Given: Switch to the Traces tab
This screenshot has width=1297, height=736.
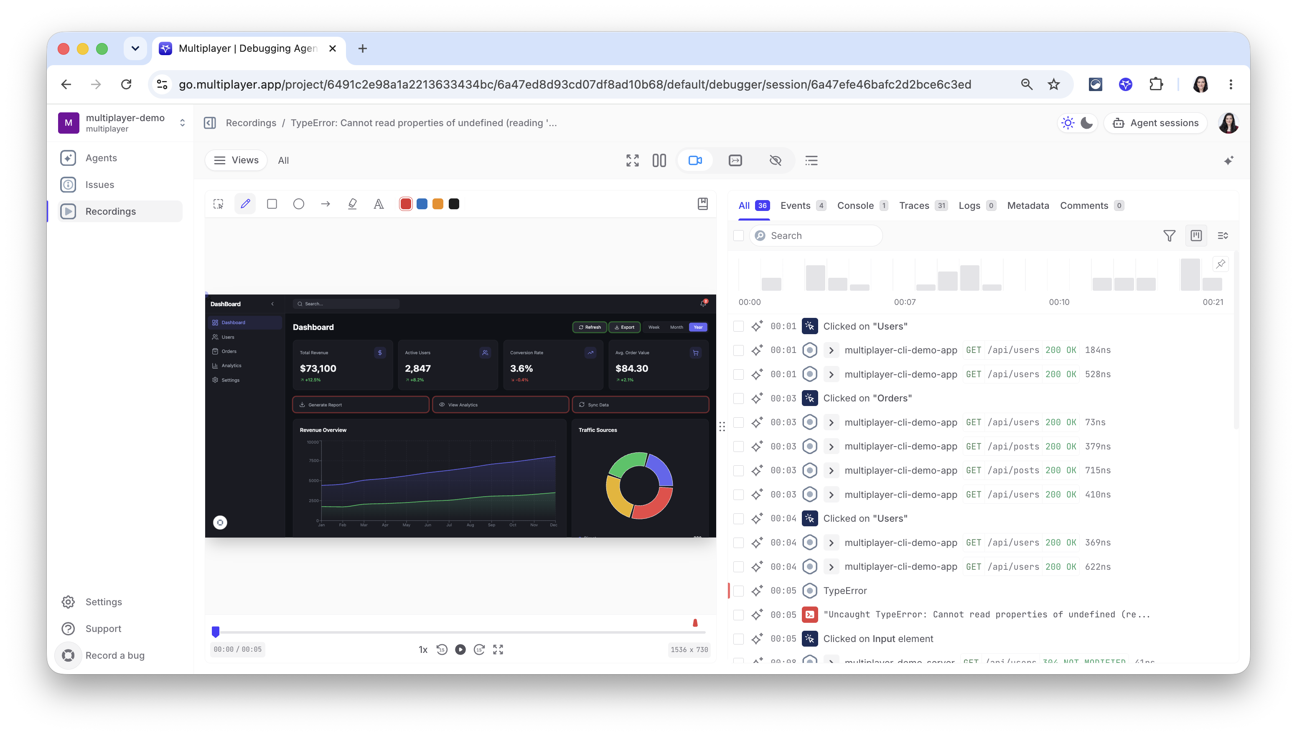Looking at the screenshot, I should pos(923,206).
